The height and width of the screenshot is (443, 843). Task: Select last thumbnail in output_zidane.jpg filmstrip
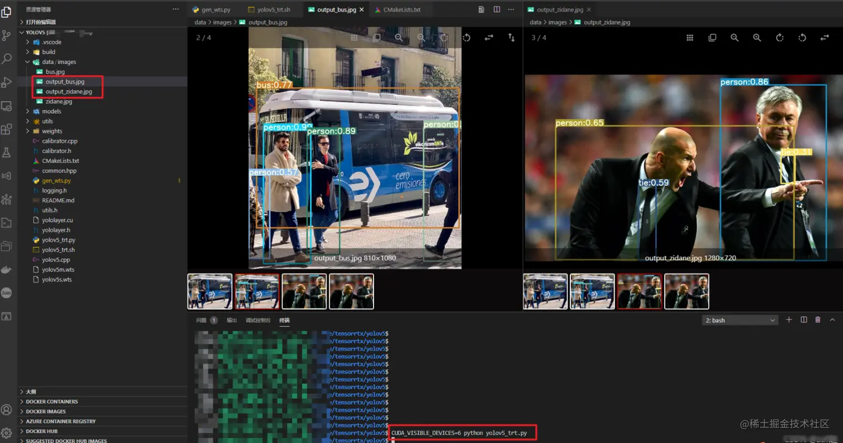click(x=687, y=291)
